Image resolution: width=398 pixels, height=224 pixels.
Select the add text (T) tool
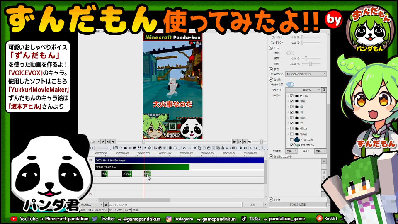pos(121,148)
